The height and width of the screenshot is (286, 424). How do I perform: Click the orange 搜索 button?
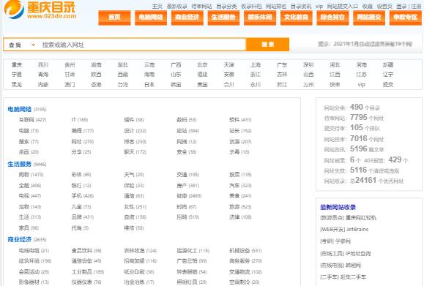coord(267,45)
